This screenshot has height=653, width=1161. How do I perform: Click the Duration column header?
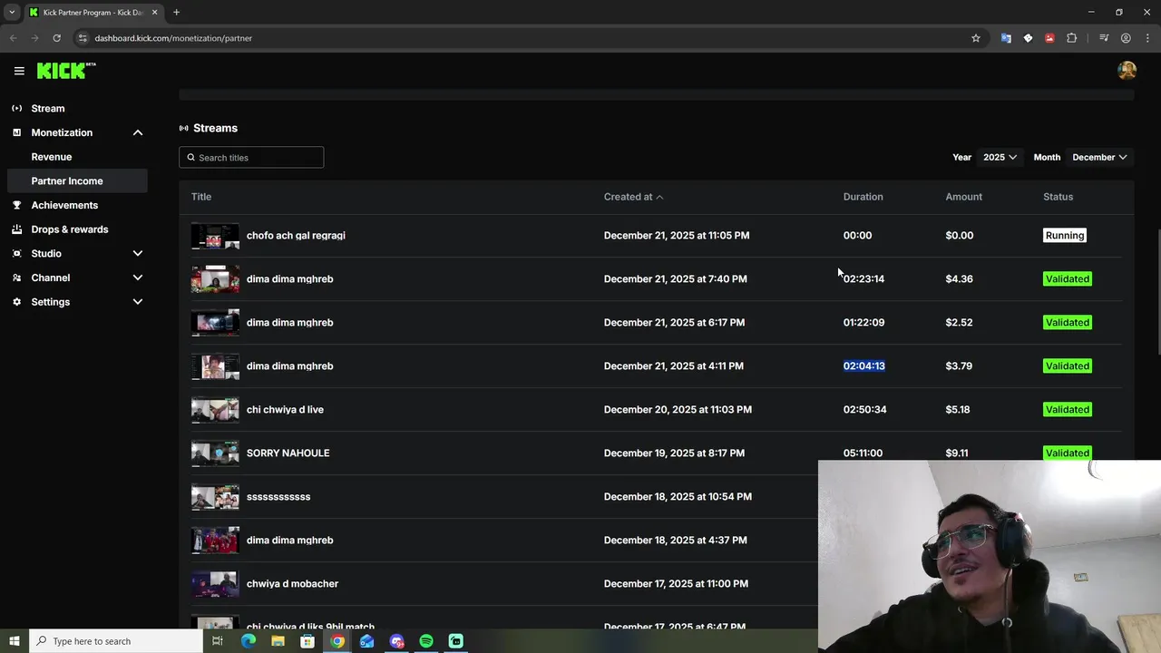coord(863,197)
